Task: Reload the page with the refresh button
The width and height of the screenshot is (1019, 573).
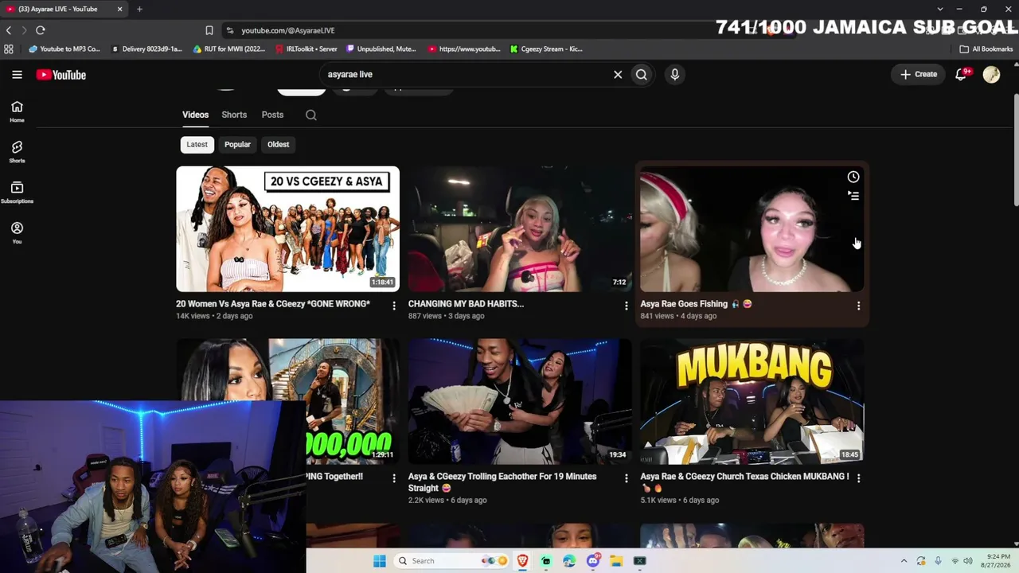Action: [41, 30]
